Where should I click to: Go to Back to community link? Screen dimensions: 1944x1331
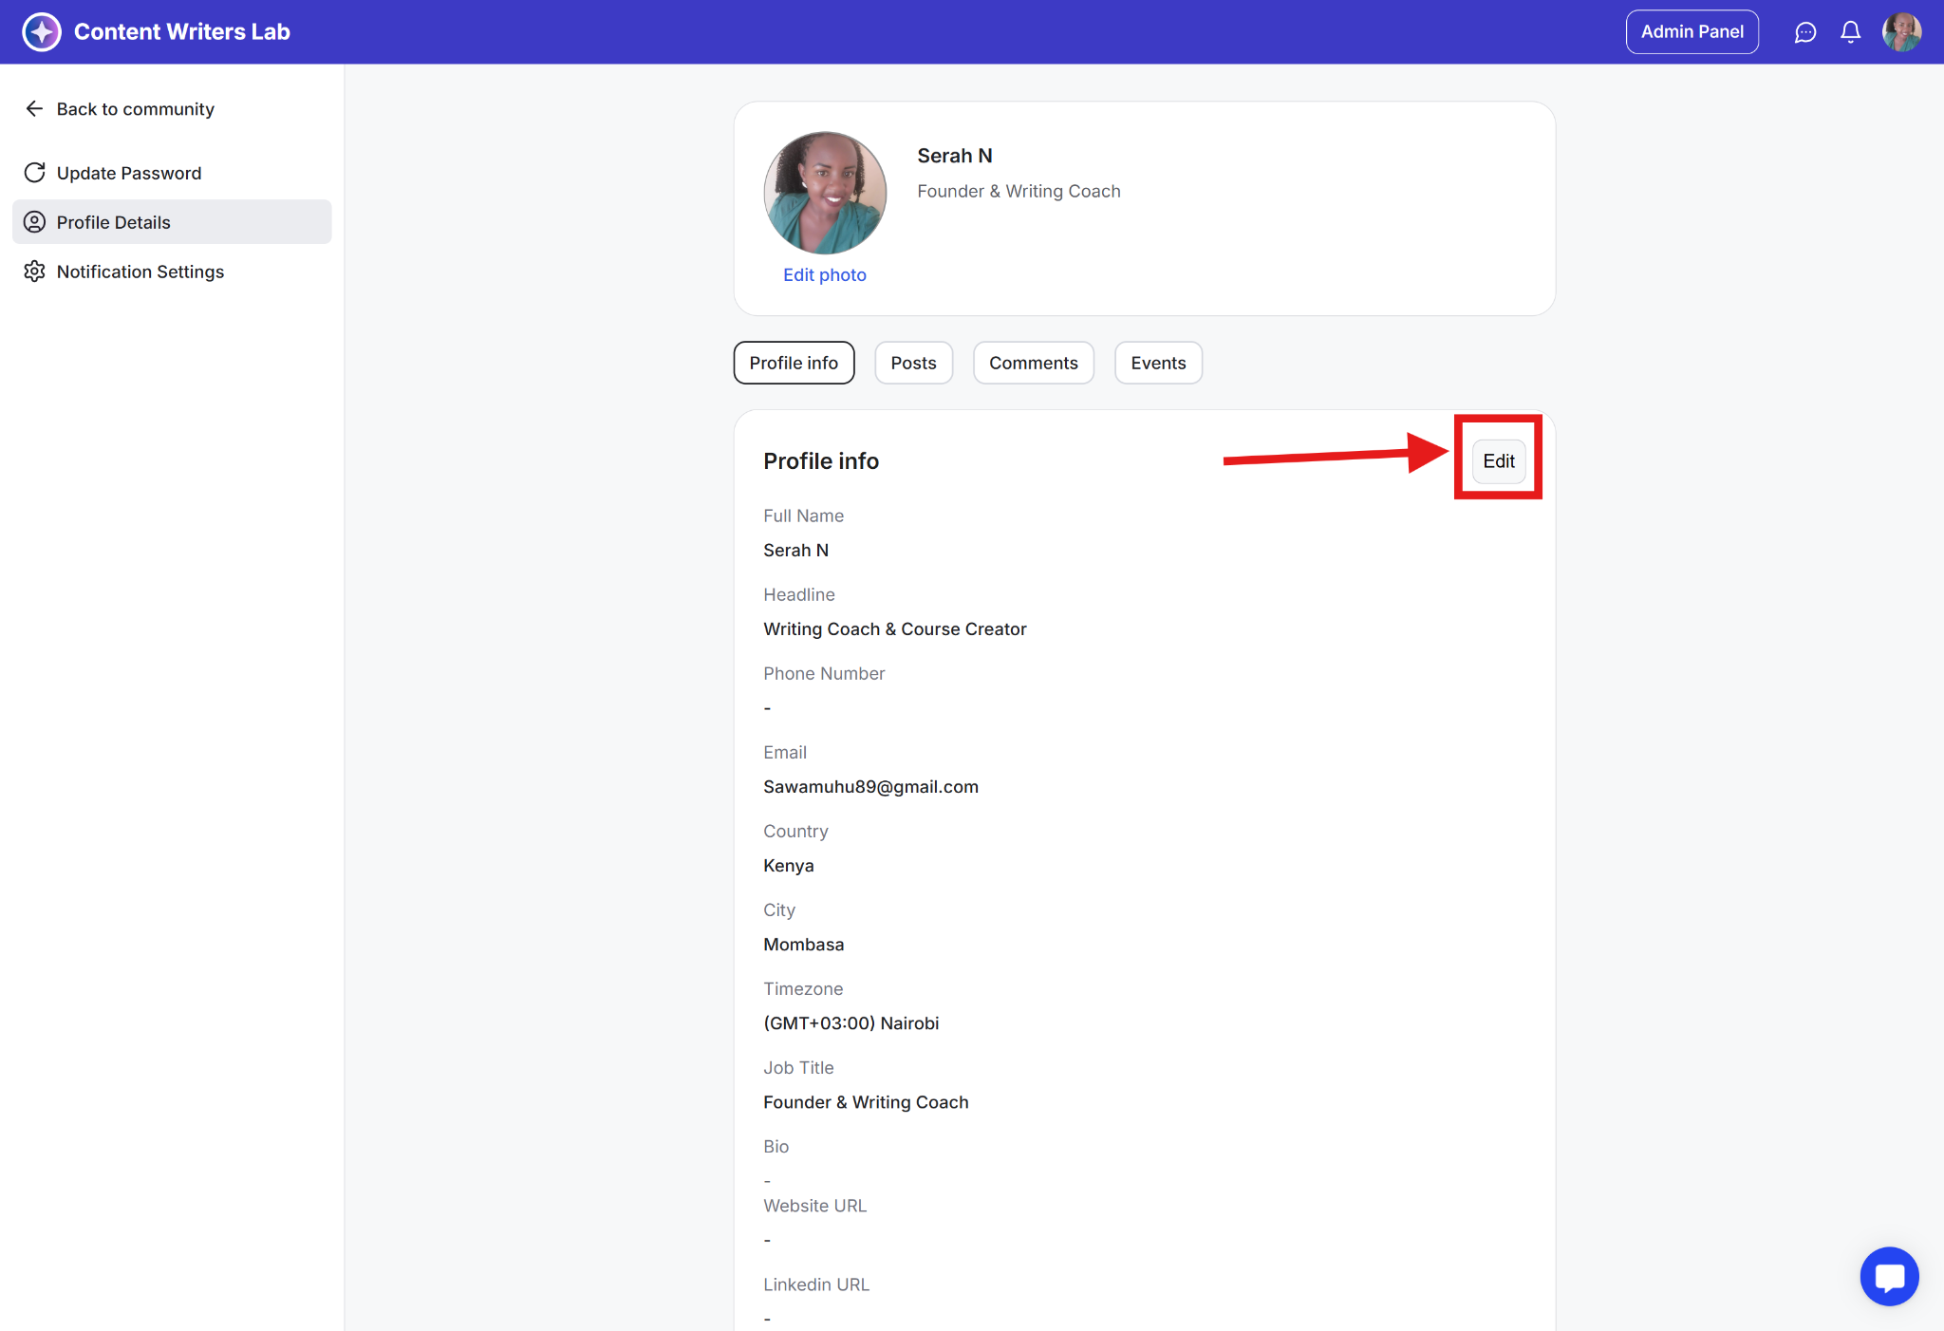click(135, 109)
